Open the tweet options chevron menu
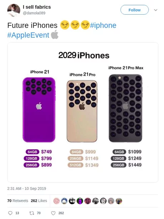 point(156,10)
